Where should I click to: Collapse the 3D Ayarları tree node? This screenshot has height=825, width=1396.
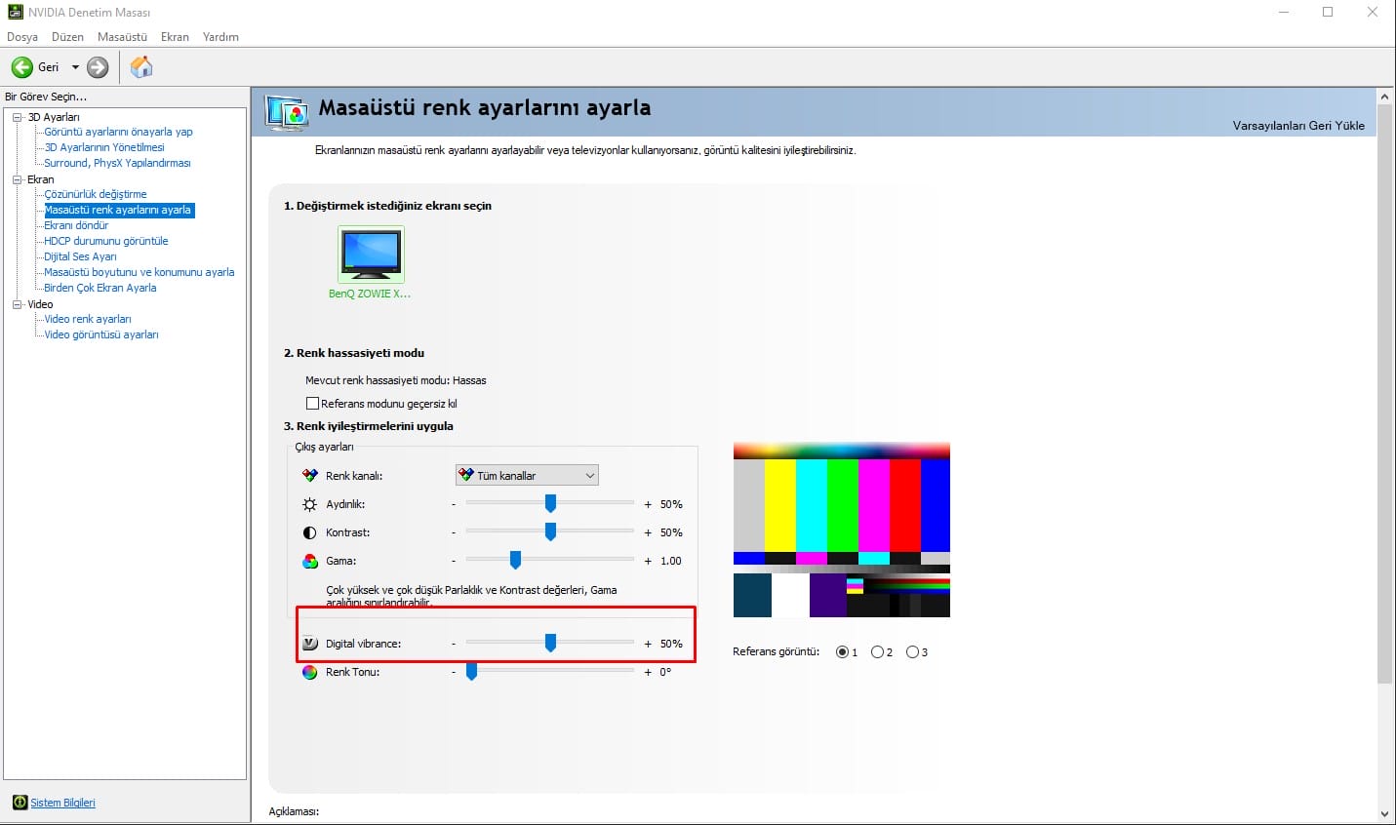coord(17,117)
